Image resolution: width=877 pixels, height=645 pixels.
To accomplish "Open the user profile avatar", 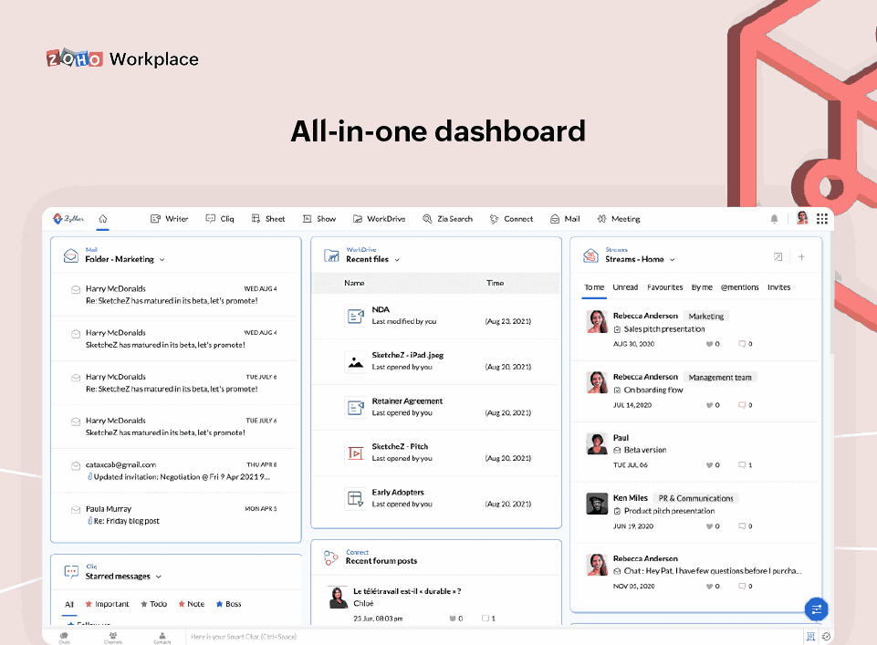I will pyautogui.click(x=802, y=218).
